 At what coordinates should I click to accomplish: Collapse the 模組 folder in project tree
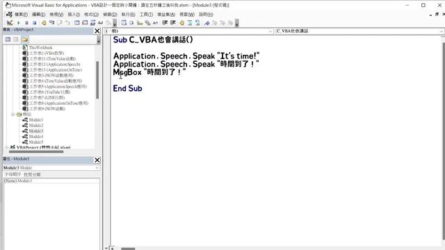pos(13,114)
